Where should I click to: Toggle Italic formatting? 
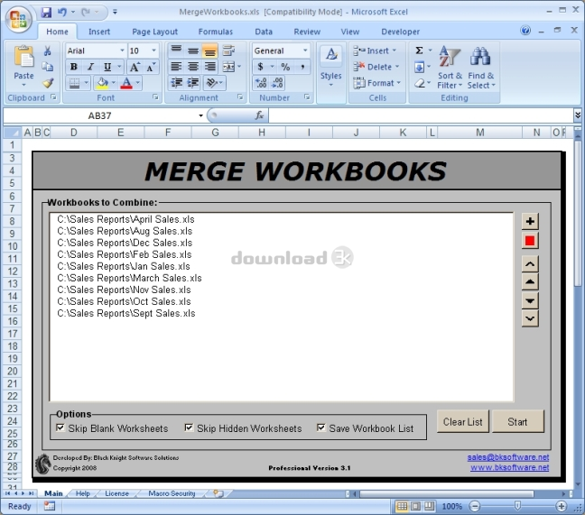point(90,67)
